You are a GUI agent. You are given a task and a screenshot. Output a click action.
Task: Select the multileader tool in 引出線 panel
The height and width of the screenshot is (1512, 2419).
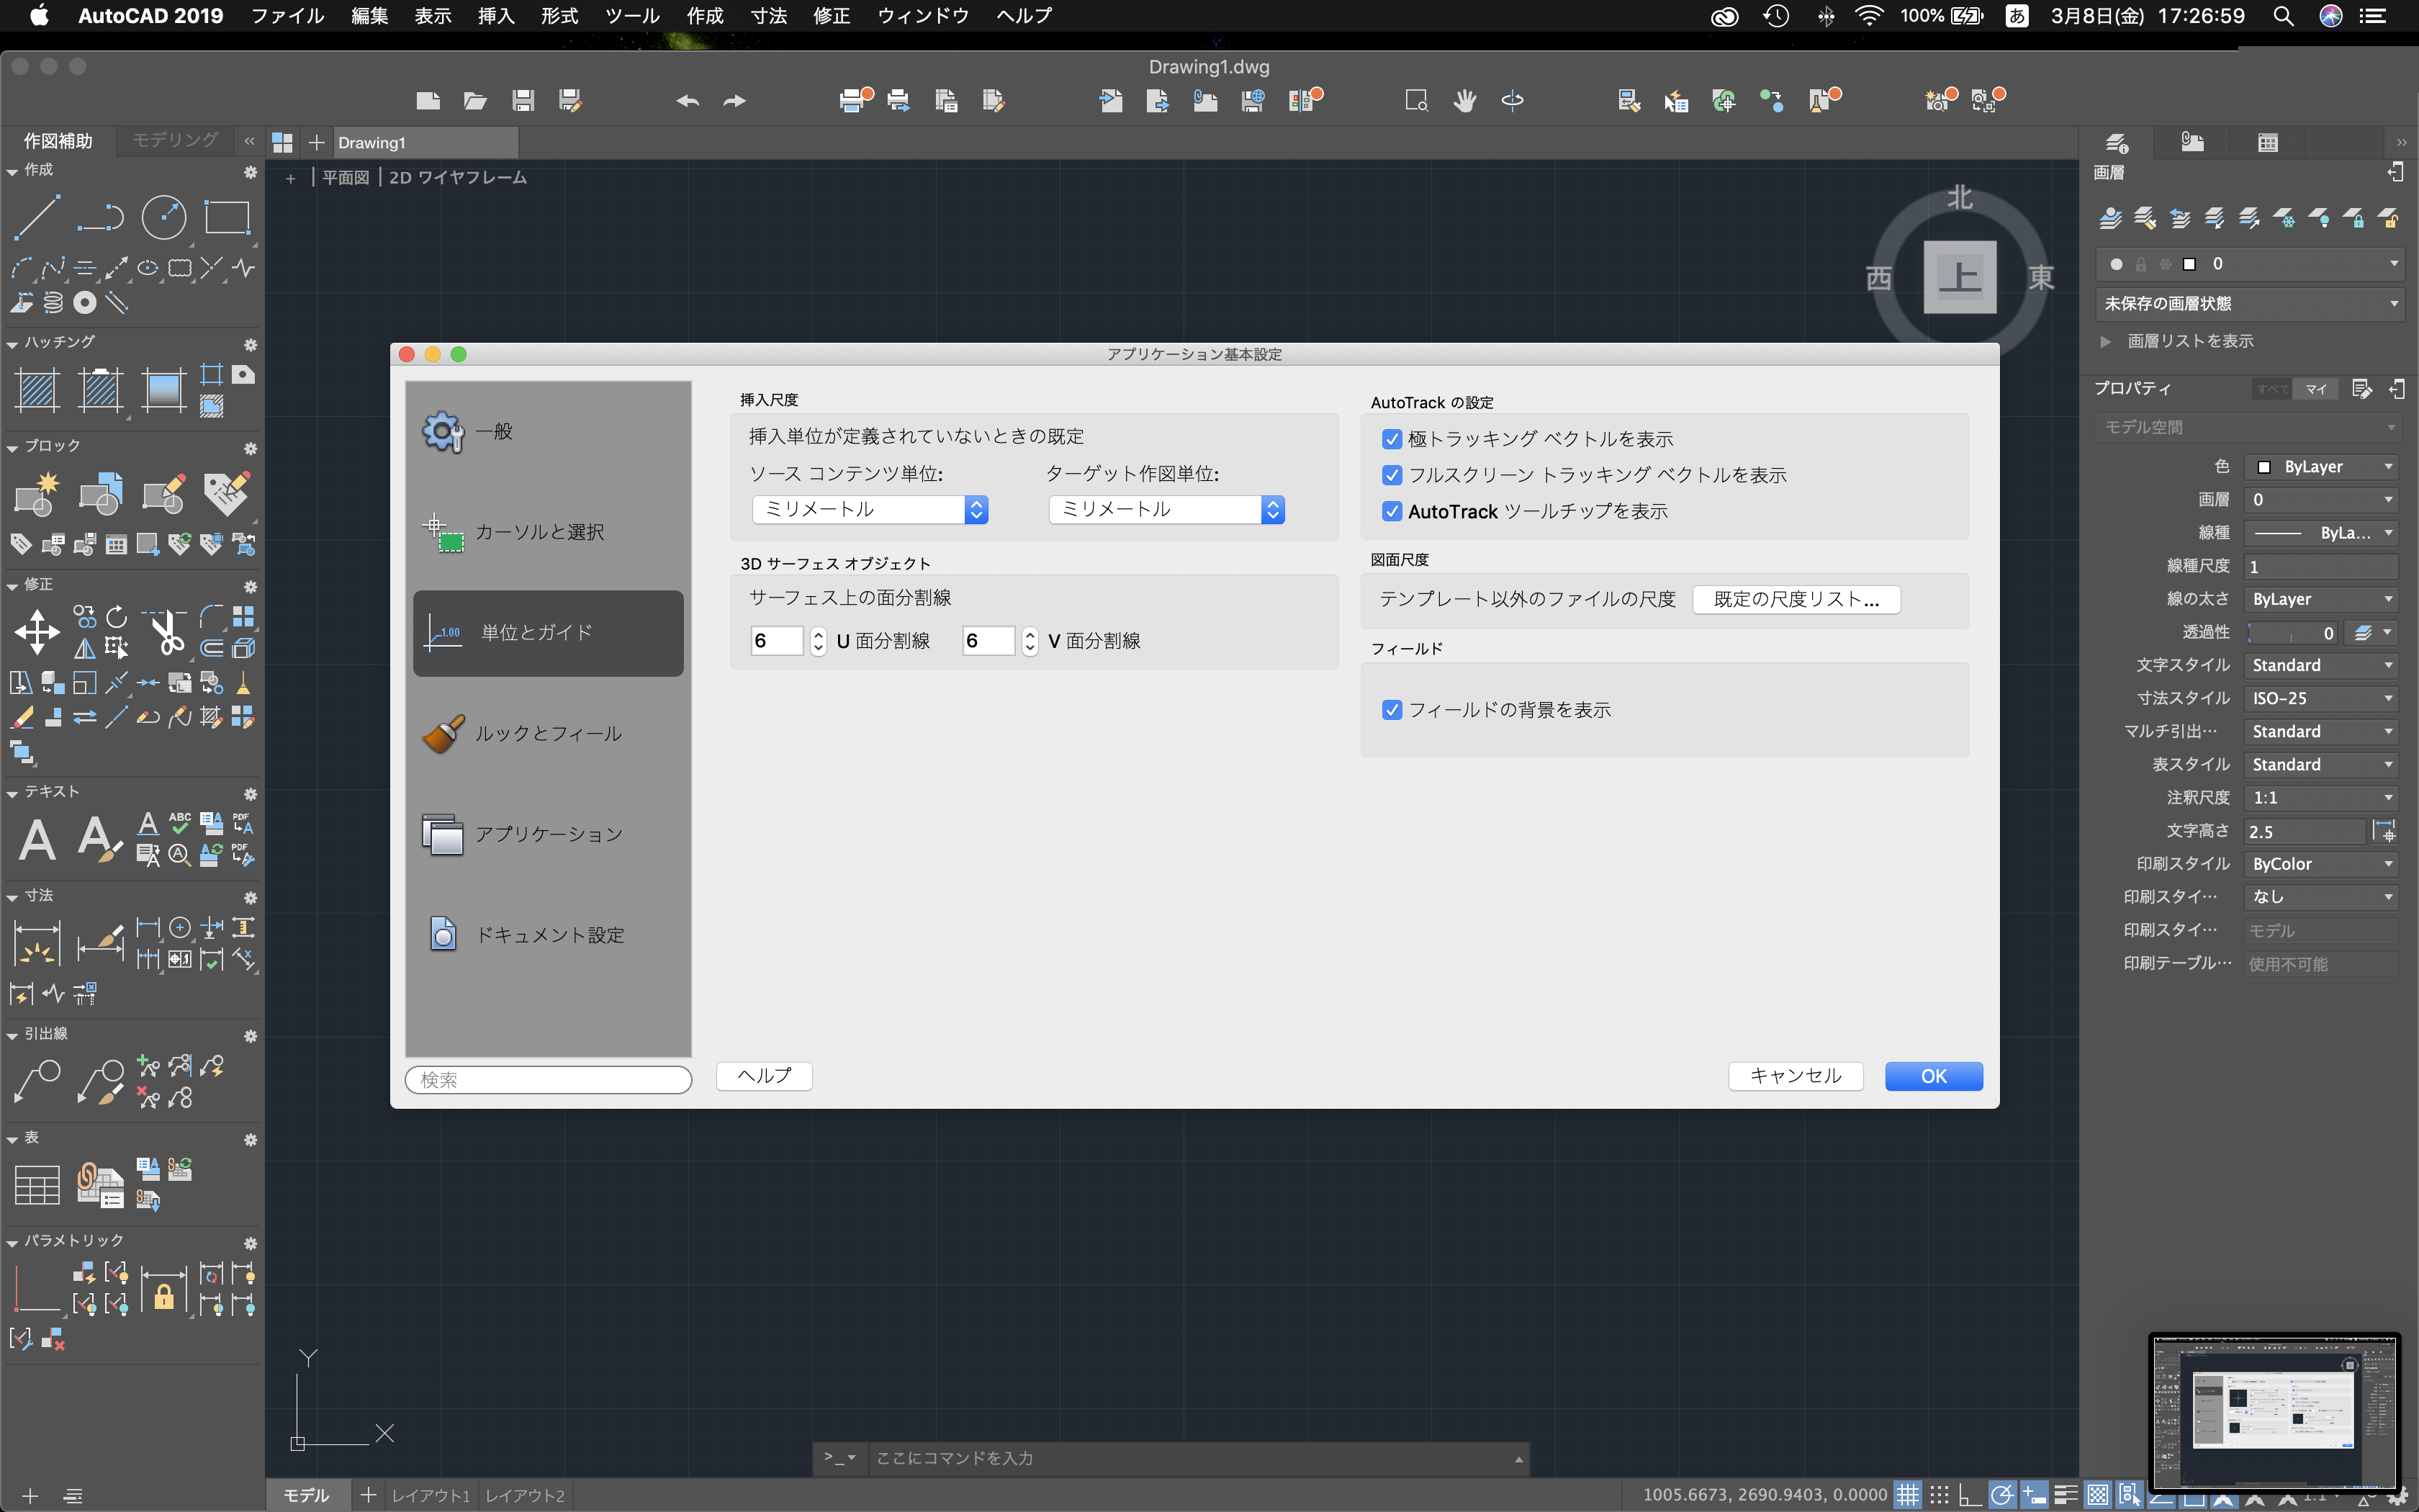[x=37, y=1082]
